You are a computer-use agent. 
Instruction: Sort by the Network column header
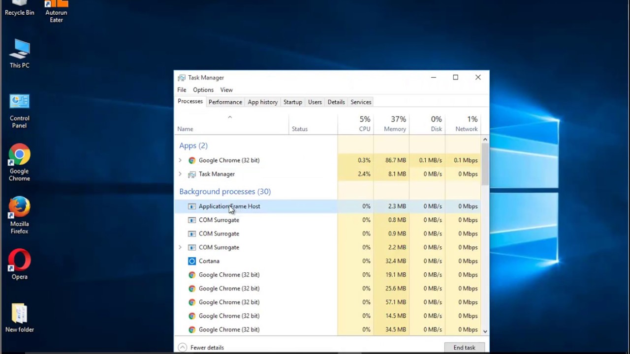click(x=463, y=124)
